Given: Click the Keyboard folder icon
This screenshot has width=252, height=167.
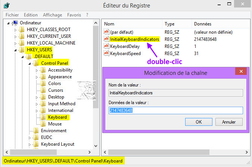Looking at the screenshot, I should point(43,117).
